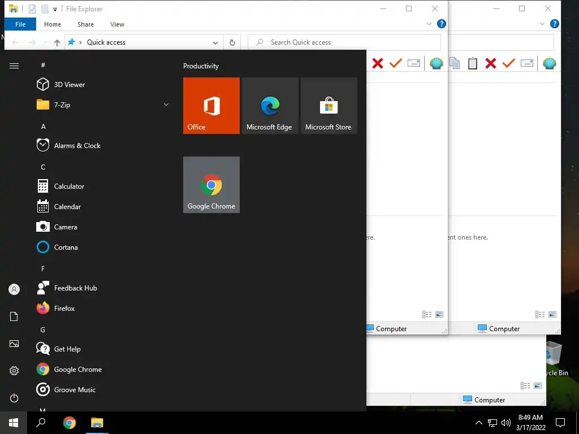Click the orange checkmark in rear window

point(508,63)
